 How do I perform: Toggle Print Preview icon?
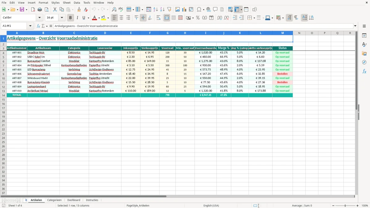47,10
